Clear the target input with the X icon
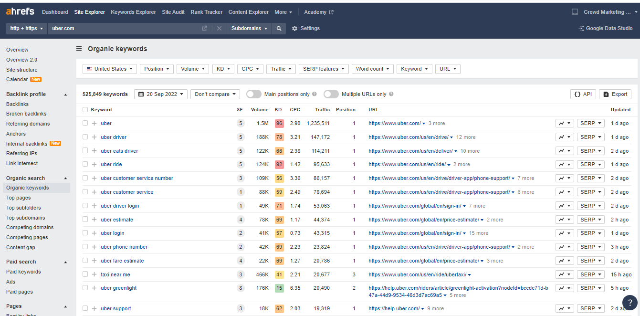 219,28
